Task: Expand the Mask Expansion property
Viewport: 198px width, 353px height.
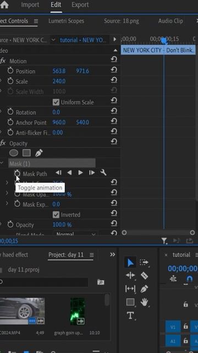Action: 7,204
